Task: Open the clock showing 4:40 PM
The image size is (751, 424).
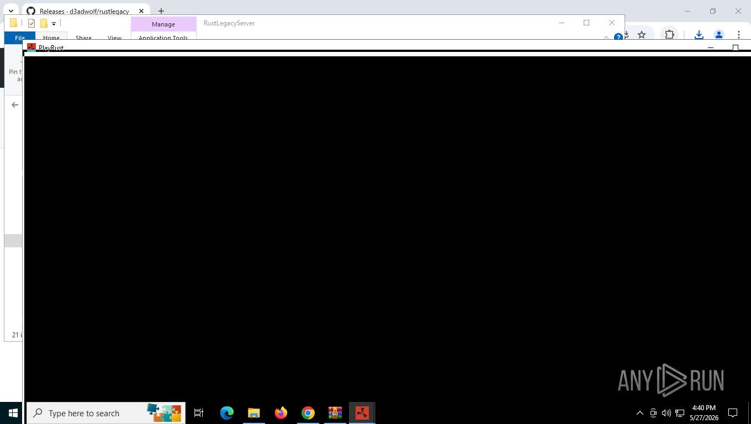Action: click(704, 413)
